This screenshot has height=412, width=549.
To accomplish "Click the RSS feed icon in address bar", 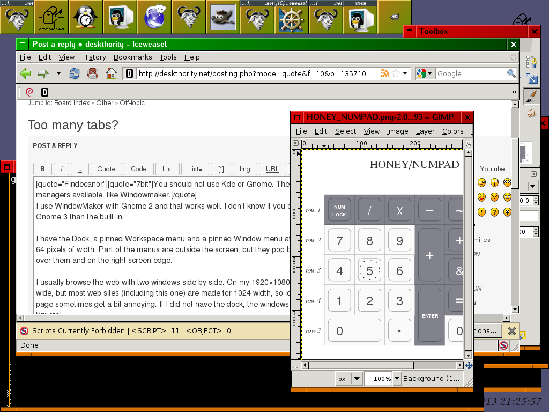I will [384, 73].
